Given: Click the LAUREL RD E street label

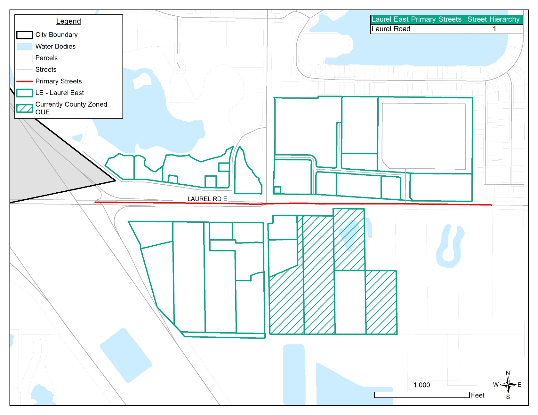Looking at the screenshot, I should click(x=207, y=199).
